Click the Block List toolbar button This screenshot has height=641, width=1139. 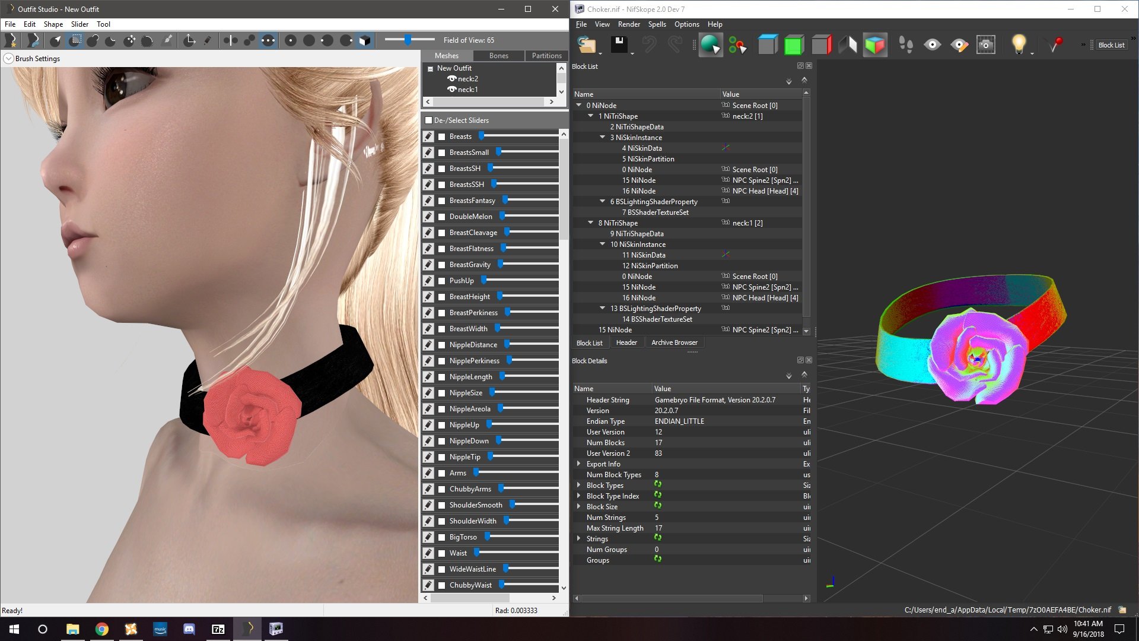[x=1111, y=45]
